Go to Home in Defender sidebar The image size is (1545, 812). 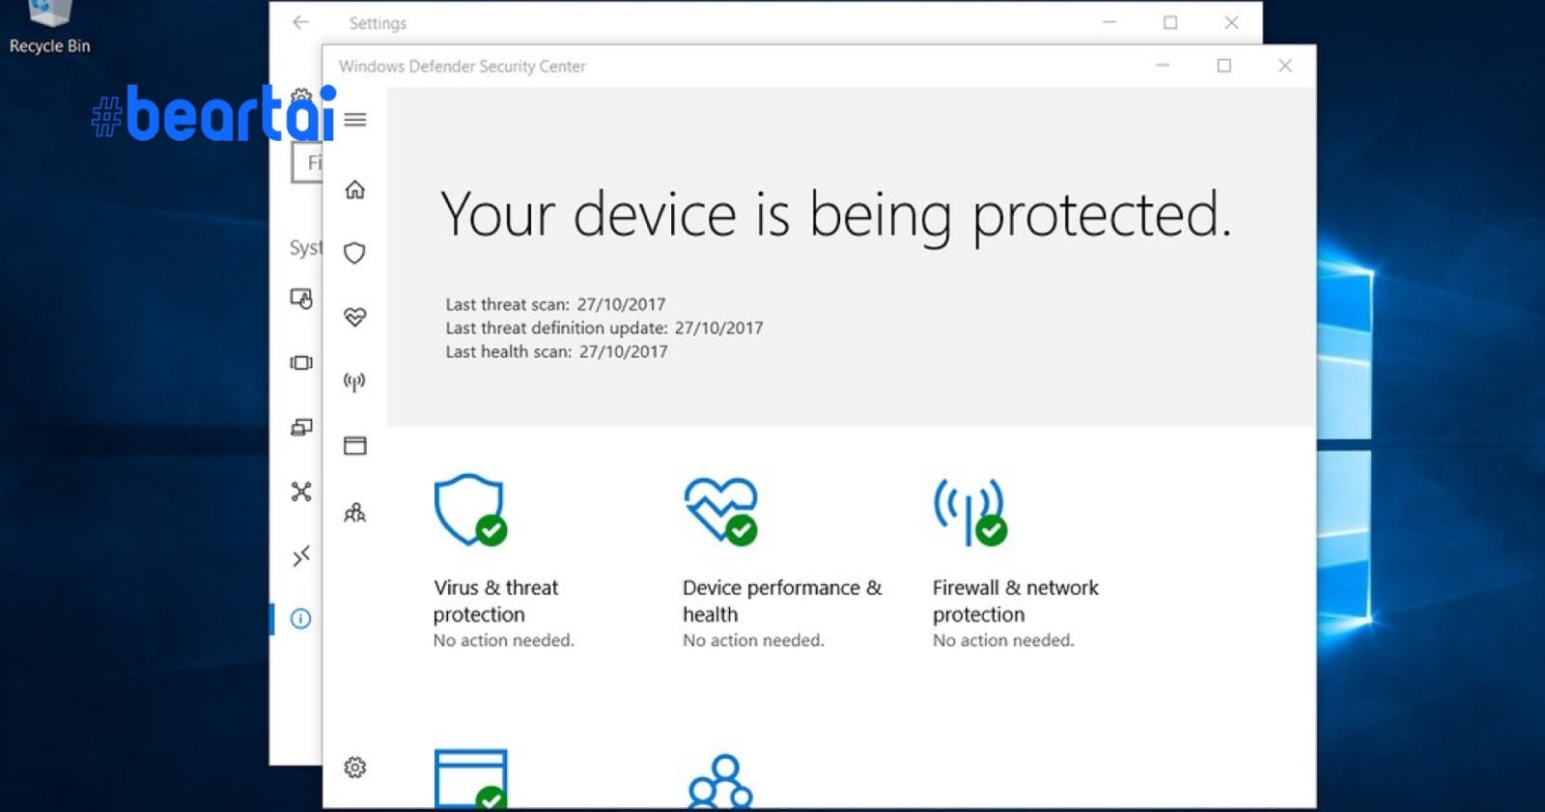point(355,189)
